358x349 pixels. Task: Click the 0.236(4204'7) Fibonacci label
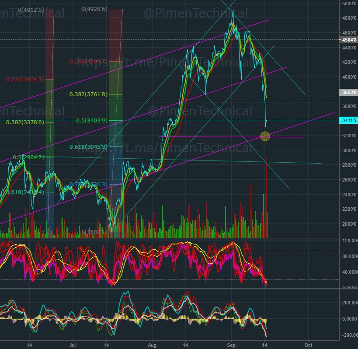pos(88,61)
